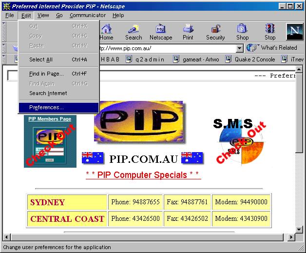Open the What's Related panel

coord(273,48)
